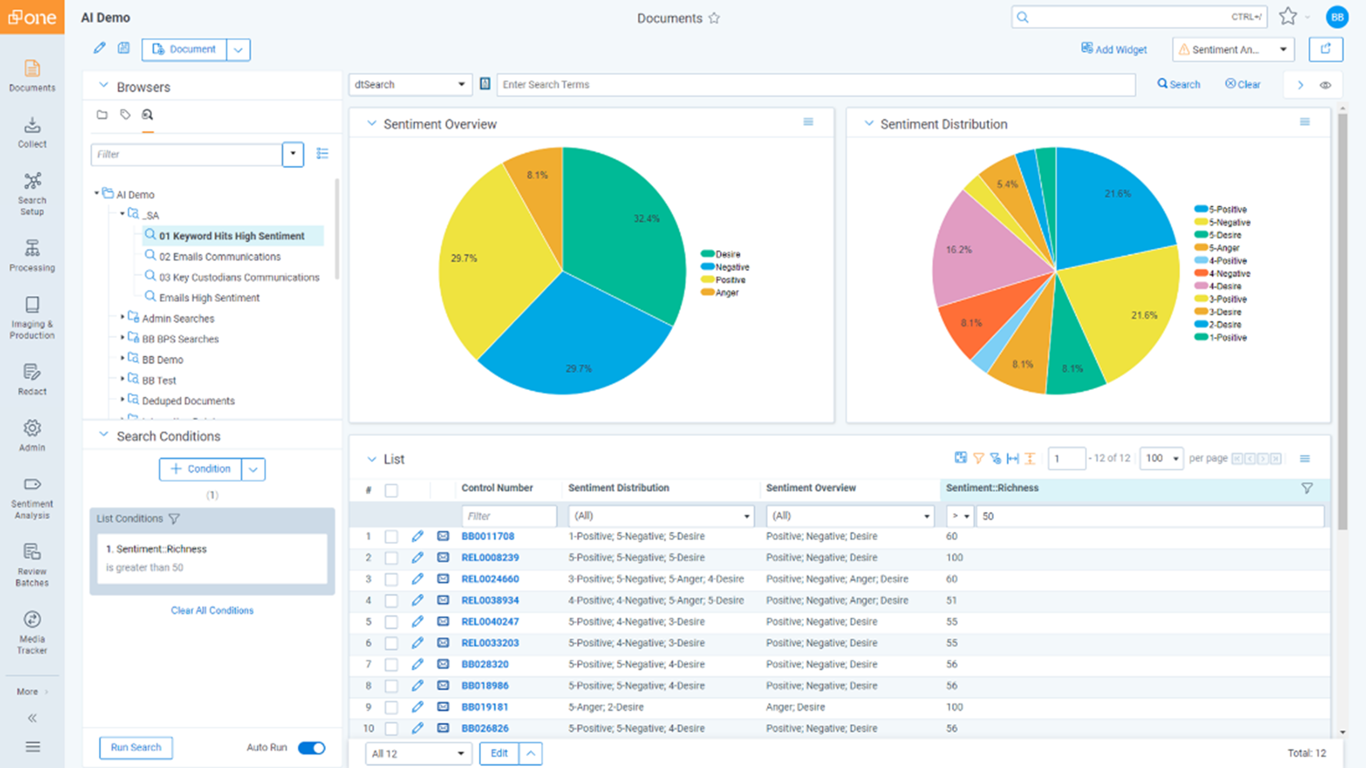
Task: Open the More menu in the sidebar
Action: [29, 691]
